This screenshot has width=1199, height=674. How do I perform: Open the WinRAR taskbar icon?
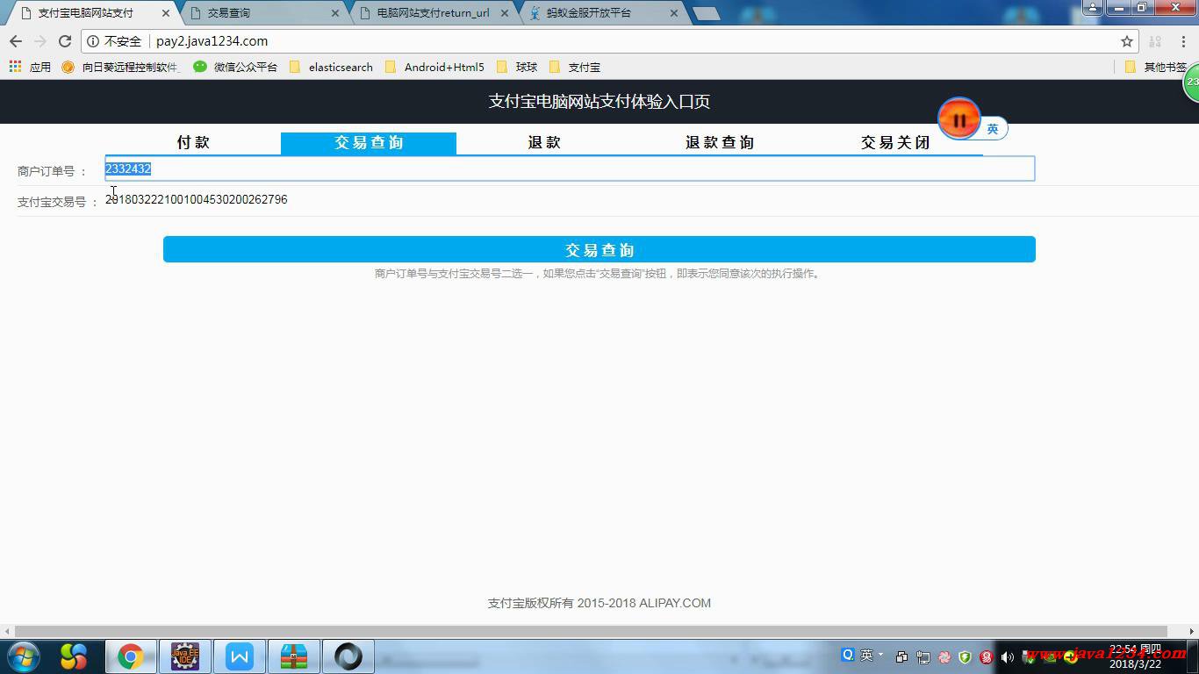click(x=294, y=656)
